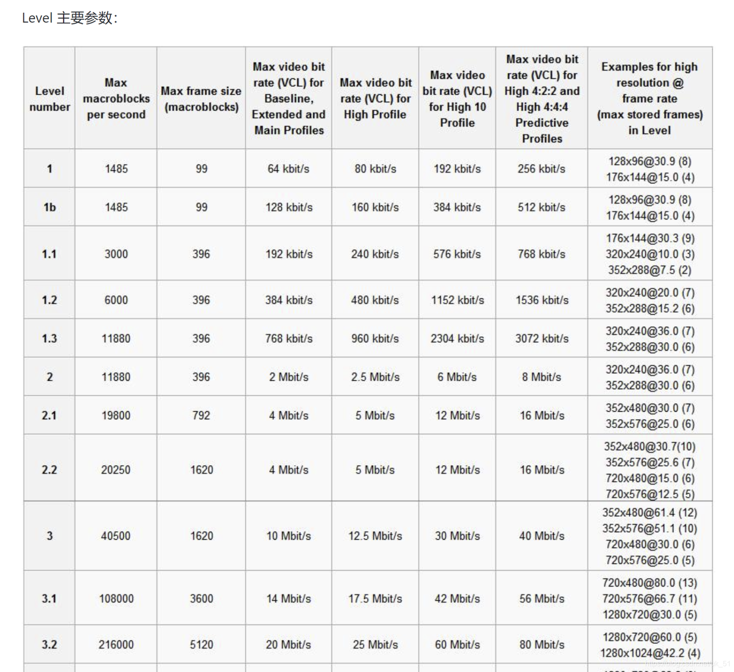Click the 'Examples for high resolution' header
This screenshot has height=672, width=734.
click(x=650, y=98)
